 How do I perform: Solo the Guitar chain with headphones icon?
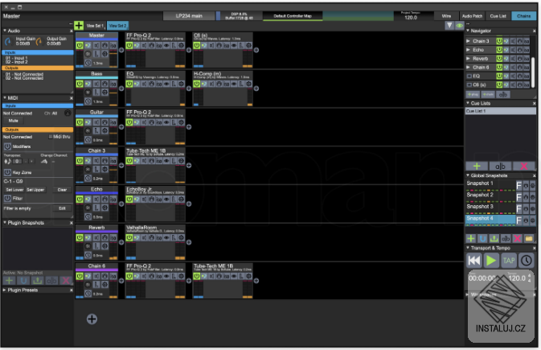[105, 122]
